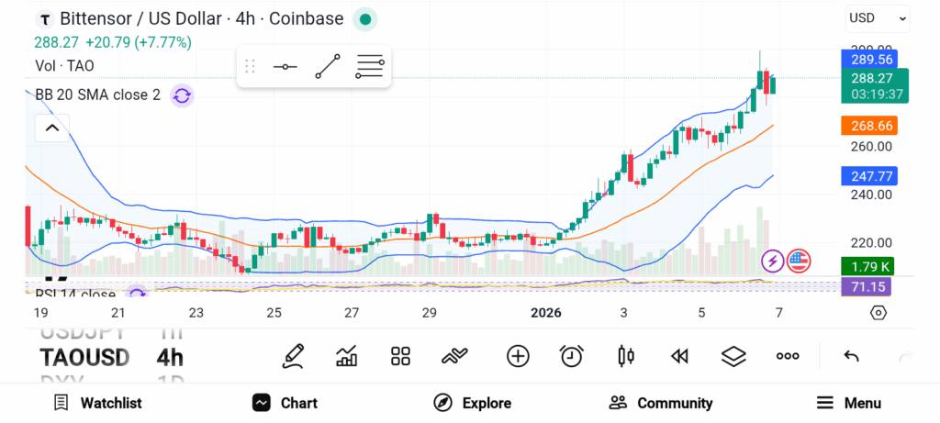The width and height of the screenshot is (940, 423).
Task: Create a price alert with the alarm clock icon
Action: pos(572,356)
